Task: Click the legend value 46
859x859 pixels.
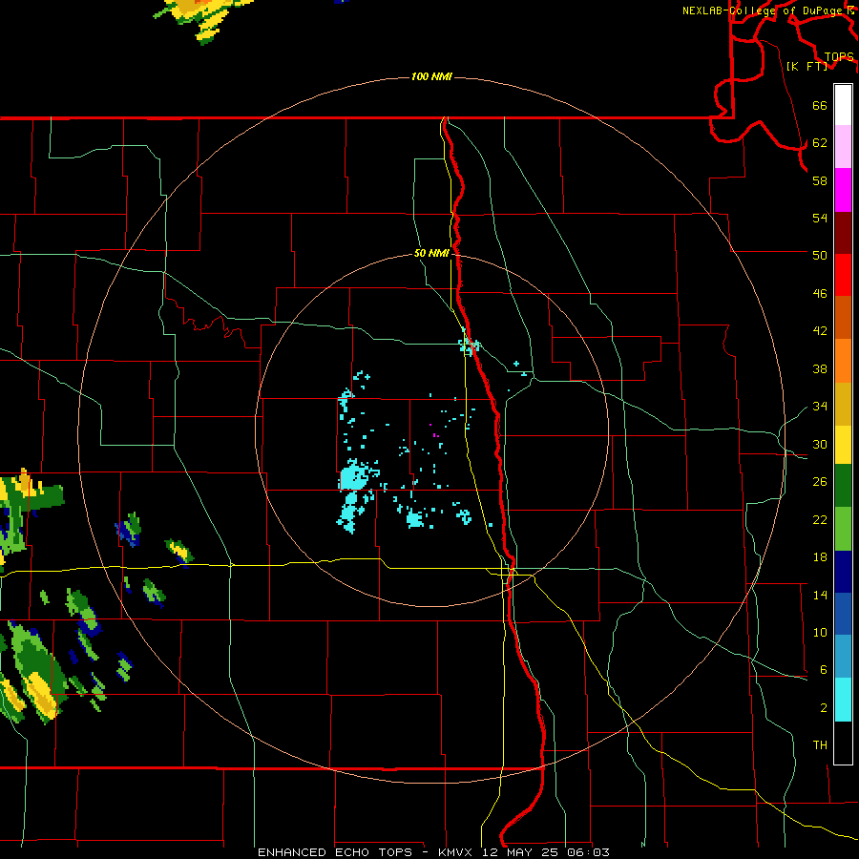Action: pyautogui.click(x=820, y=294)
